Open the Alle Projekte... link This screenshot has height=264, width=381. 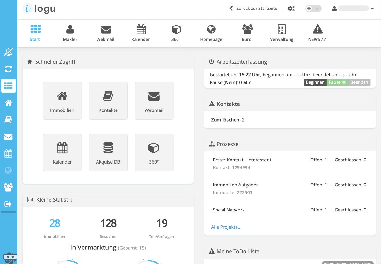226,227
